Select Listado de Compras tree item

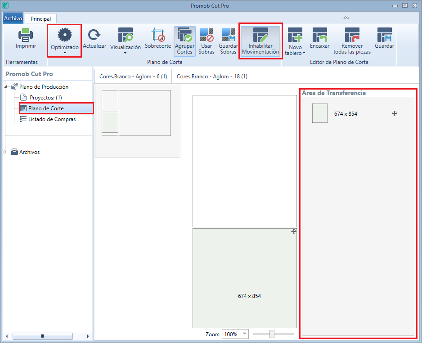(x=52, y=119)
